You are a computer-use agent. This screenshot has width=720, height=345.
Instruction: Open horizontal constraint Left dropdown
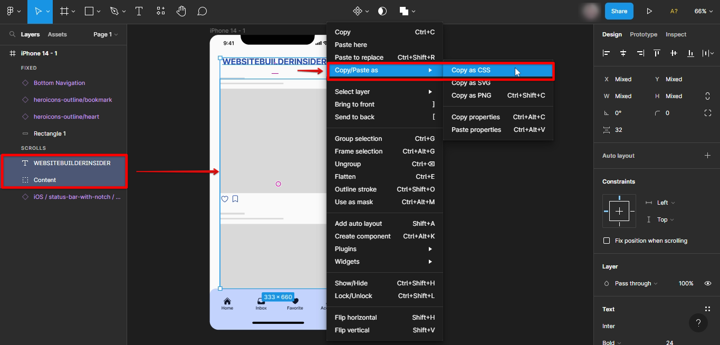point(666,203)
